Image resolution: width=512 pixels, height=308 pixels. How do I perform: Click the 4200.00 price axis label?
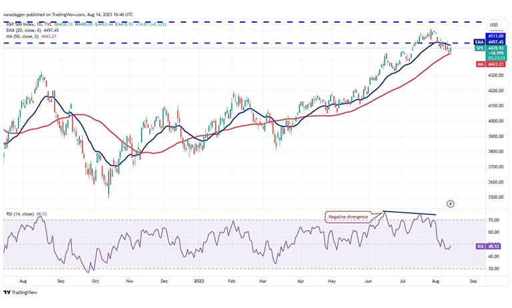496,90
